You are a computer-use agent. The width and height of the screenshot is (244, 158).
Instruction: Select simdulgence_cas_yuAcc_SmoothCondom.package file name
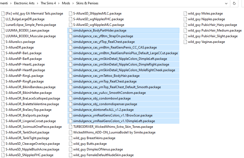109,93
